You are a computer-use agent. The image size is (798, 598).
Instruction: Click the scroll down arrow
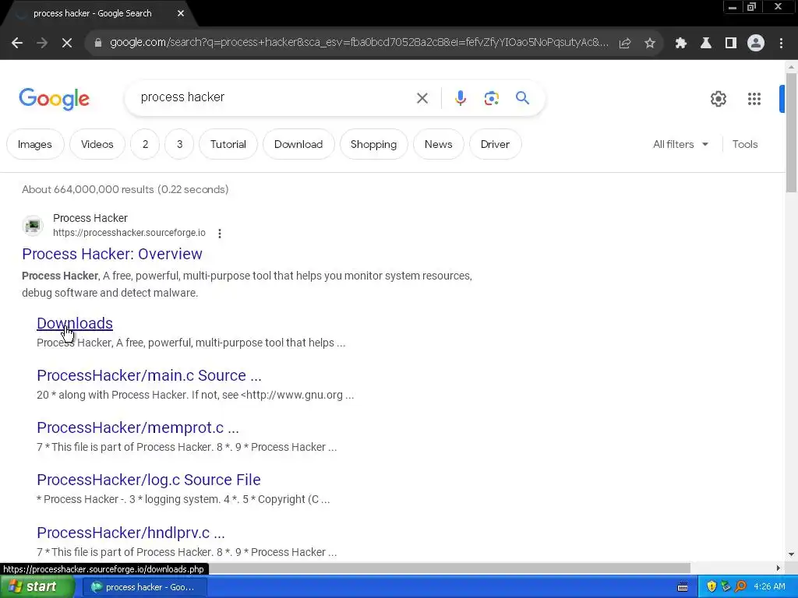point(791,554)
